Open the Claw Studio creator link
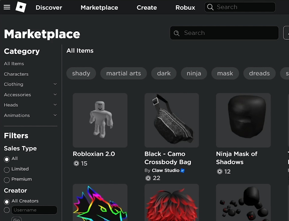Image resolution: width=289 pixels, height=221 pixels. 165,170
